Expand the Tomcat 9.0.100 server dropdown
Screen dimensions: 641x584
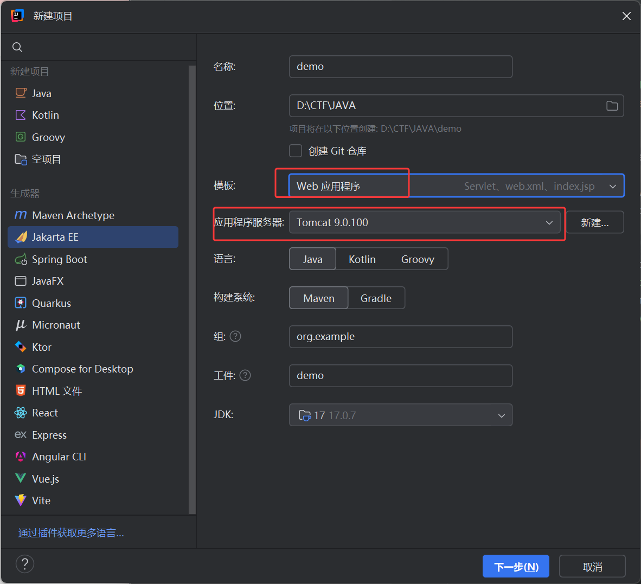click(425, 222)
